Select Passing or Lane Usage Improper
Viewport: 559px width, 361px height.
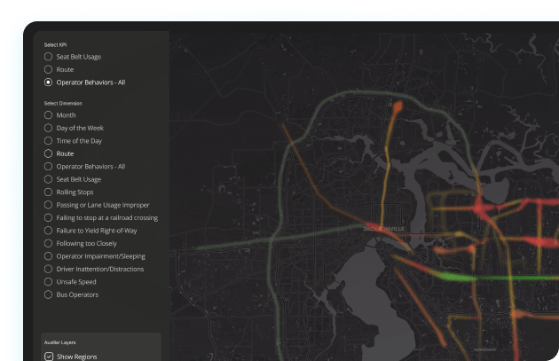(49, 205)
